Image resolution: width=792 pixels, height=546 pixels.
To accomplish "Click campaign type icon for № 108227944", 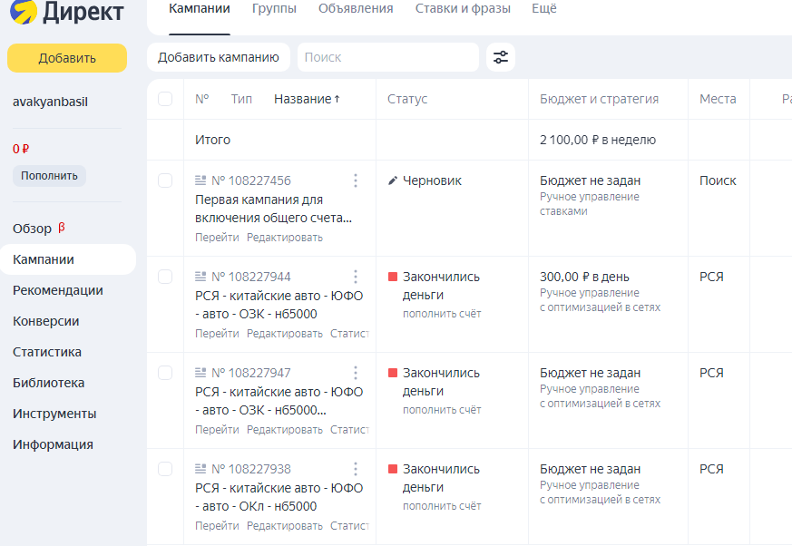I will point(200,277).
